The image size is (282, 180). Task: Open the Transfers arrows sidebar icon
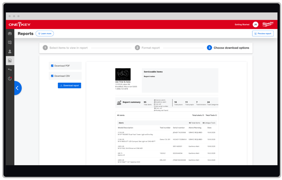(10, 70)
